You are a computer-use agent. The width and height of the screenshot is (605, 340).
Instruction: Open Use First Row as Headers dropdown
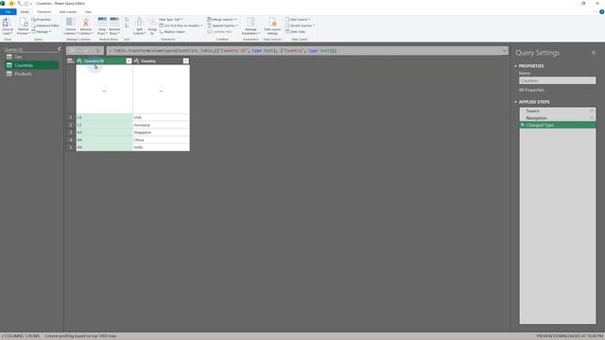pos(181,25)
